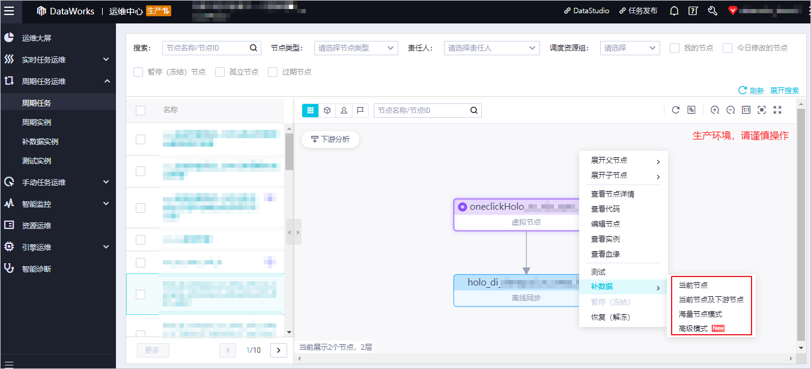
Task: Click the 更多 button below list
Action: click(x=153, y=350)
